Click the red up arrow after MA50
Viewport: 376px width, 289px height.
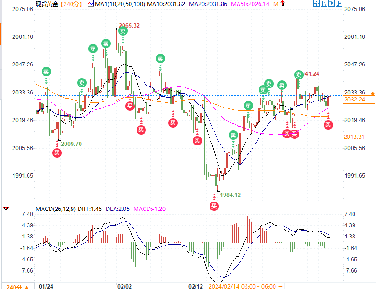[x=283, y=3]
